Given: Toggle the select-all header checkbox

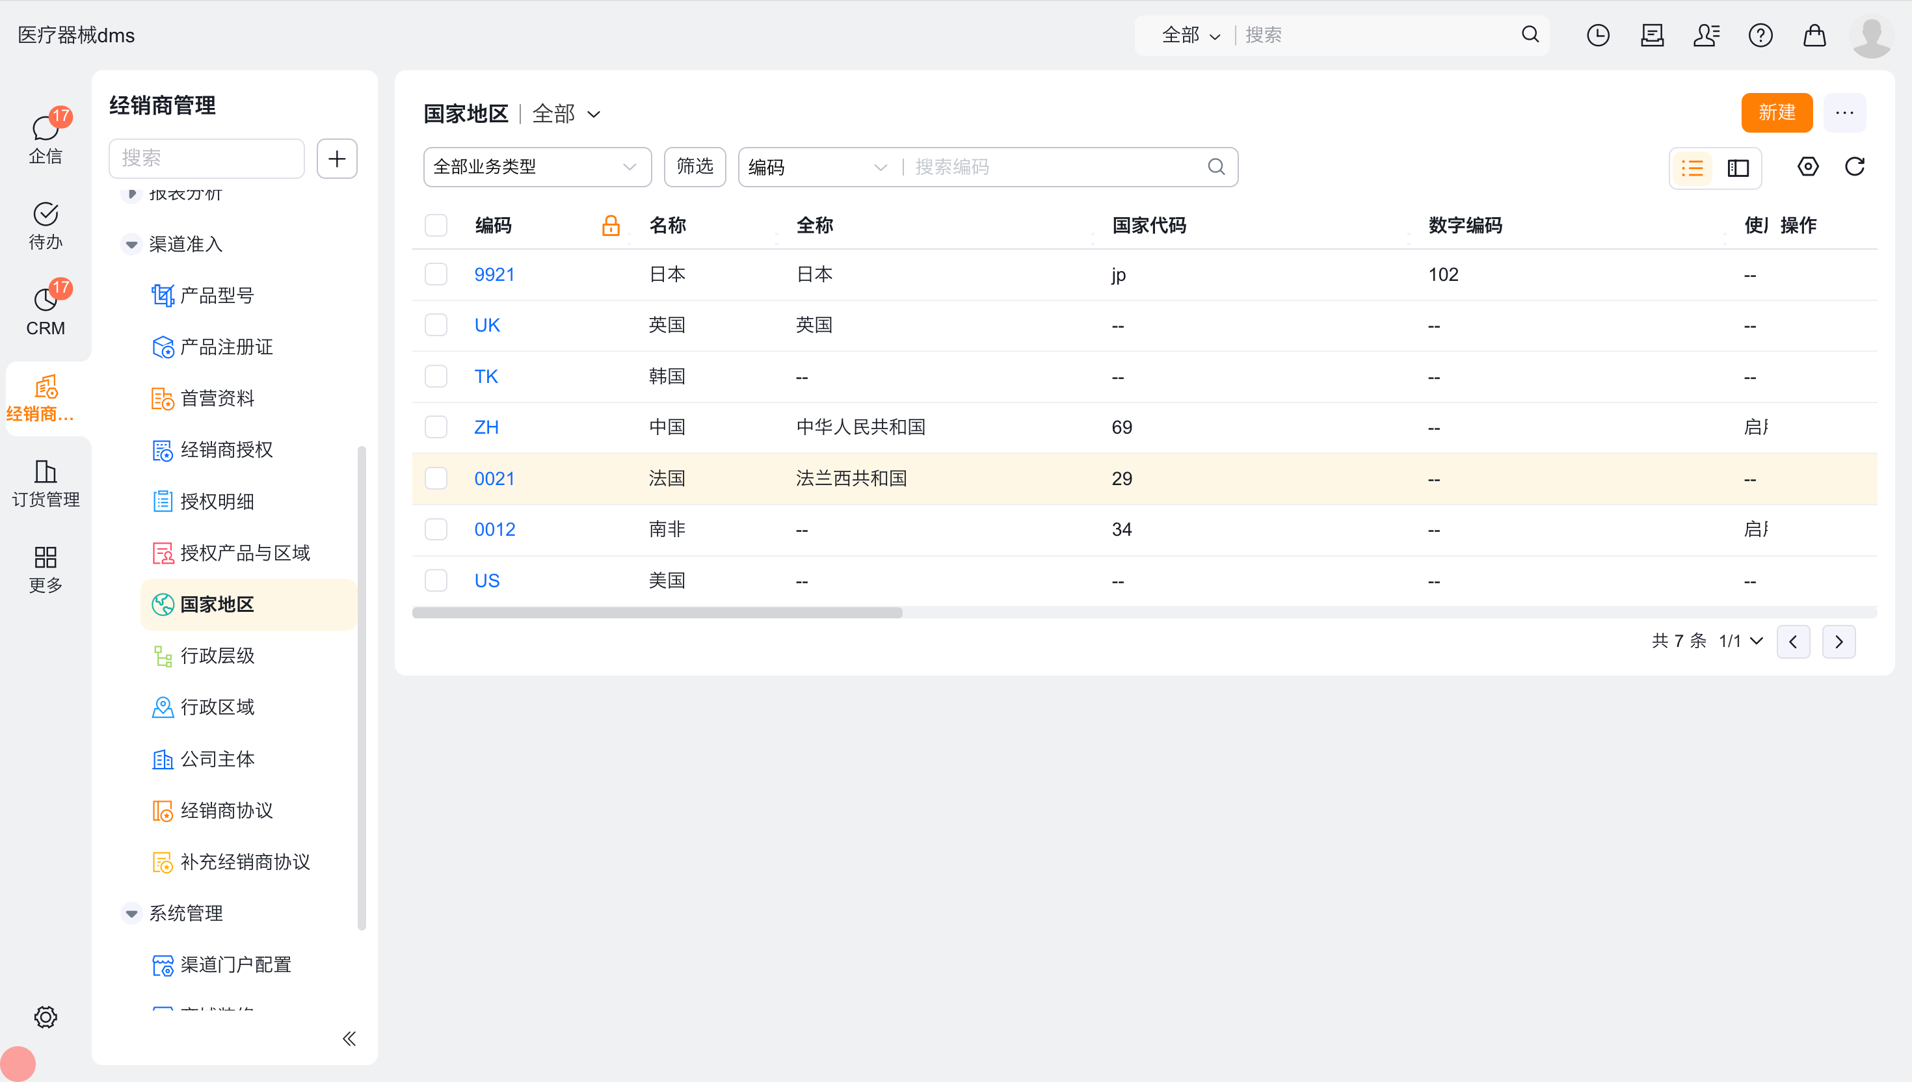Looking at the screenshot, I should coord(436,225).
